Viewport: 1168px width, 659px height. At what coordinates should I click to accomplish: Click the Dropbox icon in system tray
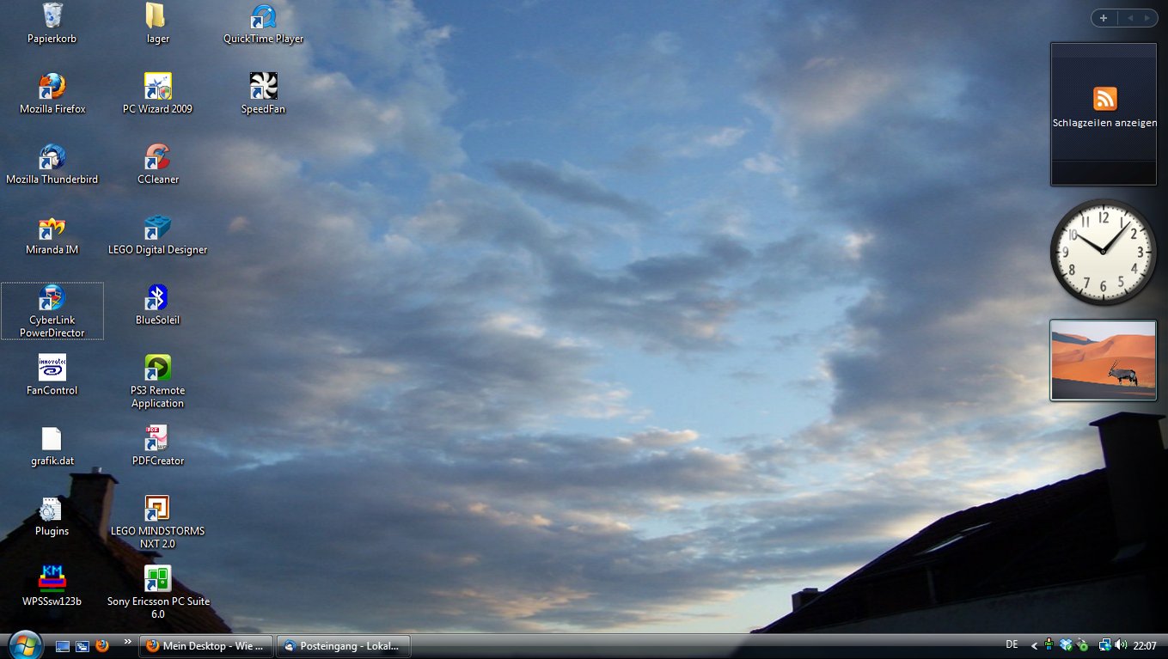(1066, 645)
